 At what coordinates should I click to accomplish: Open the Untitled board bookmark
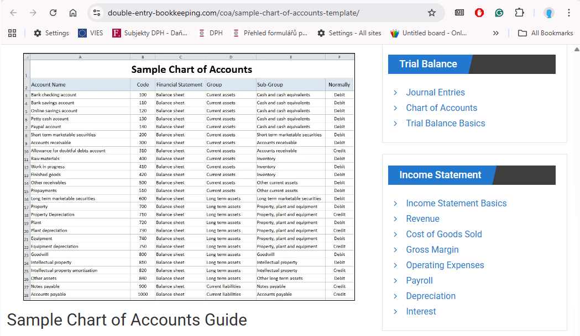click(x=429, y=33)
